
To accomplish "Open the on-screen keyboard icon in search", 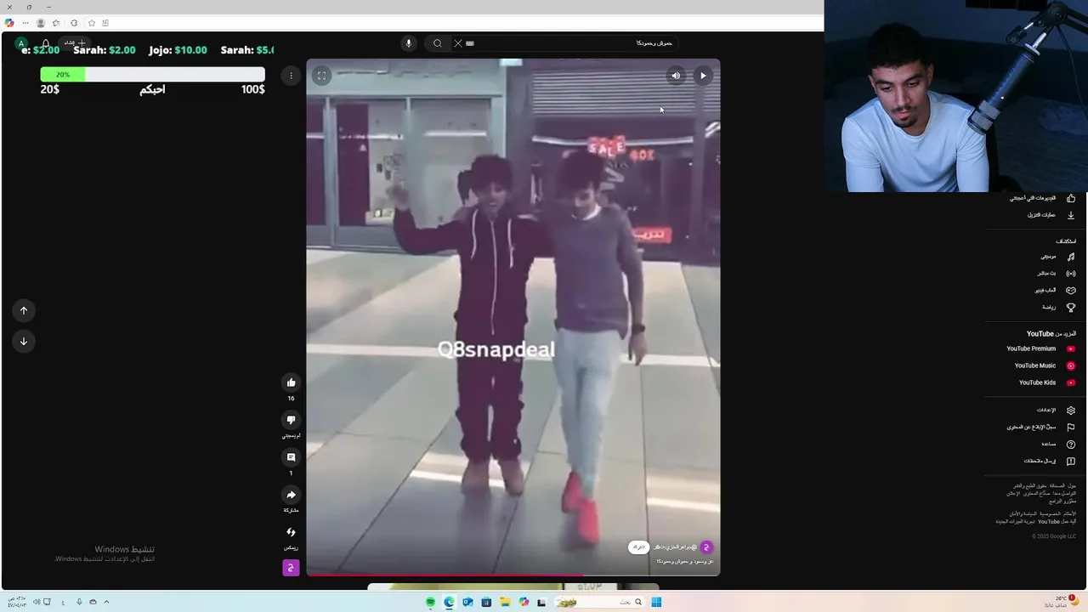I will [470, 43].
